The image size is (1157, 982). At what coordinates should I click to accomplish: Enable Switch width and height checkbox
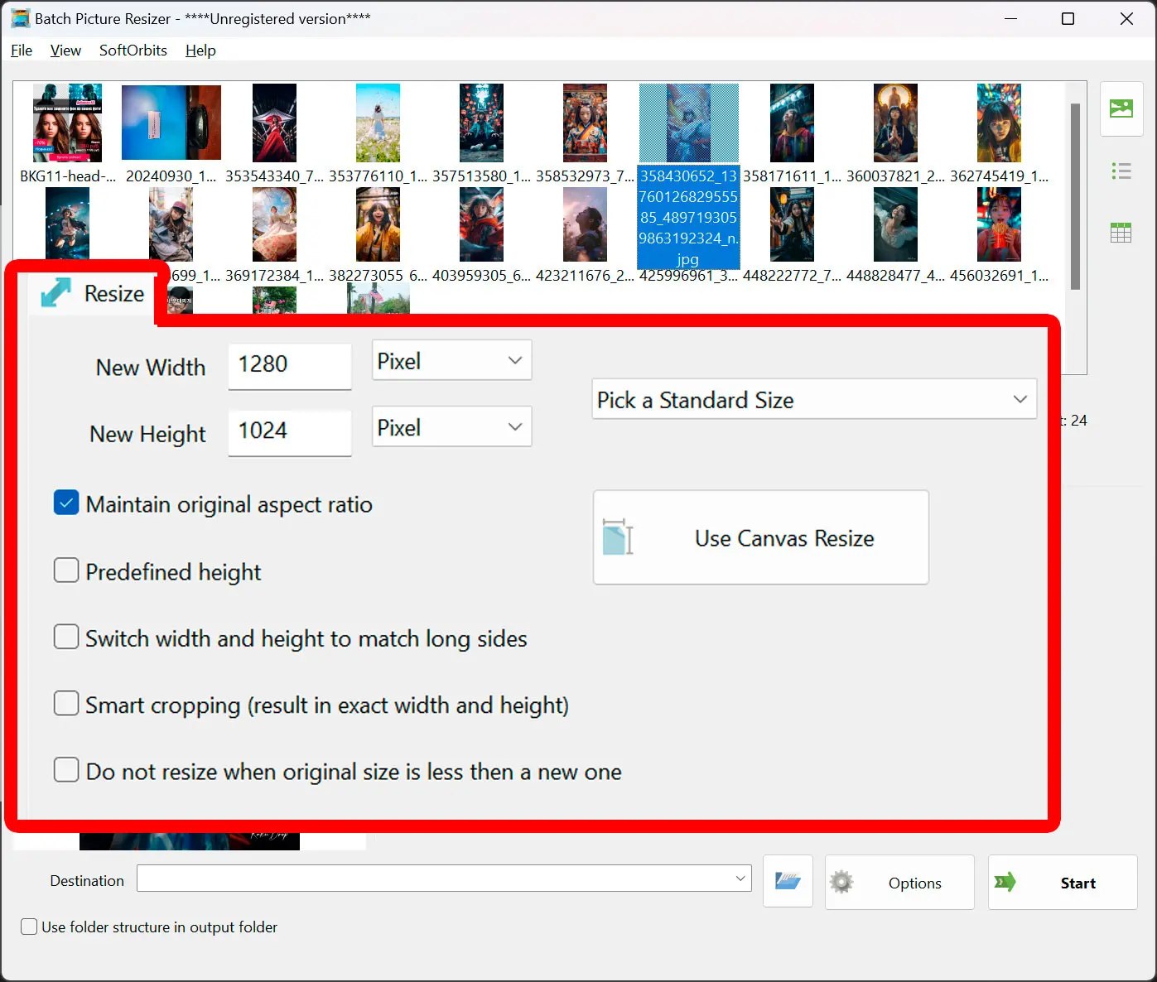[x=66, y=637]
